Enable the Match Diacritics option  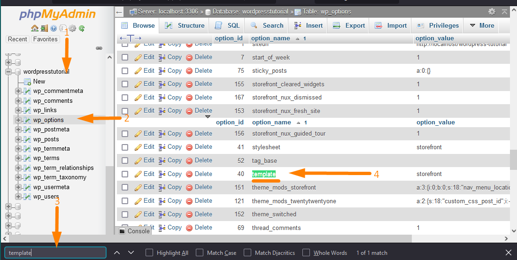pyautogui.click(x=247, y=253)
